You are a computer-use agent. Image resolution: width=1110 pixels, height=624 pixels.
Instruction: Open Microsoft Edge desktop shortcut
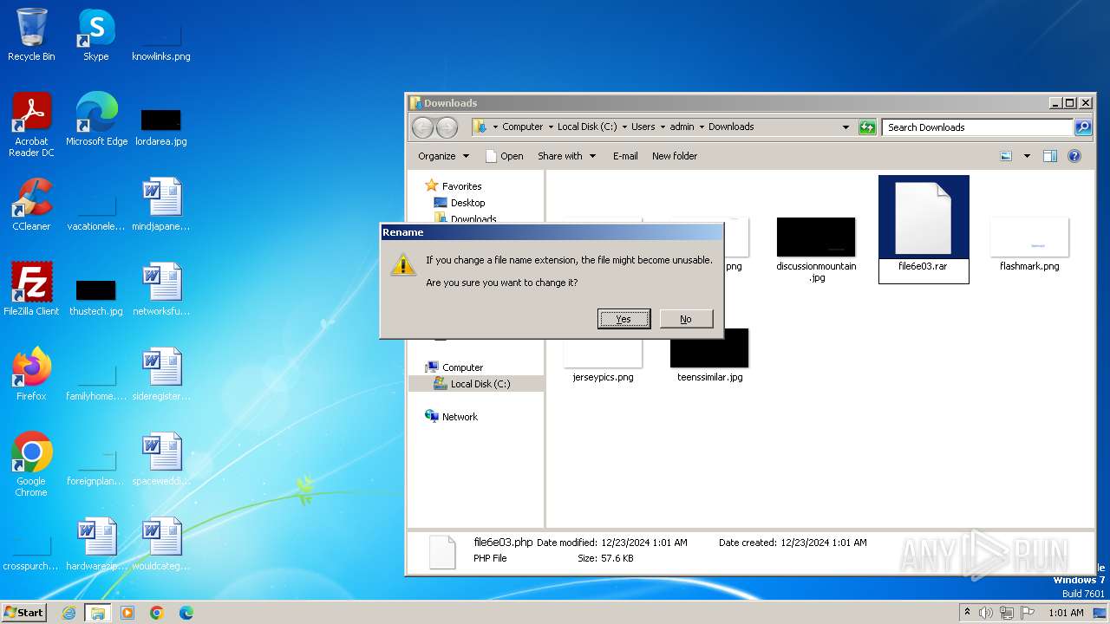tap(96, 120)
